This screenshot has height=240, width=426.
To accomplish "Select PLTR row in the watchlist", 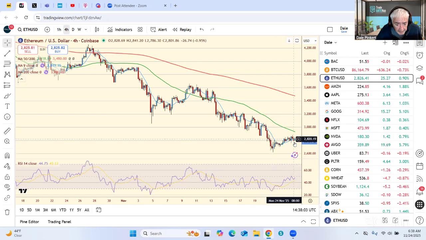I will pos(366,161).
